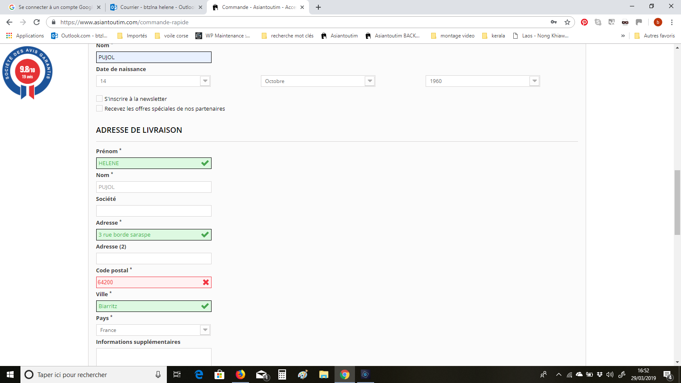Click the Société input field
The height and width of the screenshot is (383, 681).
pyautogui.click(x=154, y=211)
